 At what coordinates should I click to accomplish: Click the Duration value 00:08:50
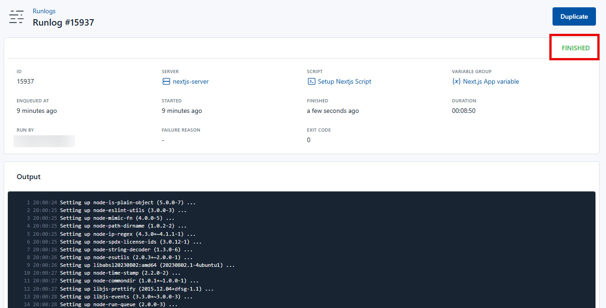tap(463, 110)
